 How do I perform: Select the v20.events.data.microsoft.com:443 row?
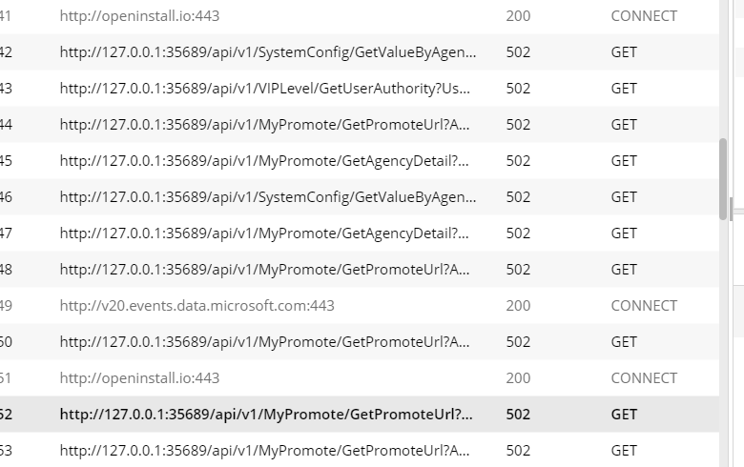[360, 306]
